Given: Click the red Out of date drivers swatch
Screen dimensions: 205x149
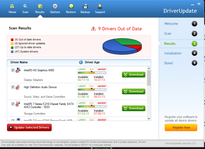Looking at the screenshot, I should point(12,40).
